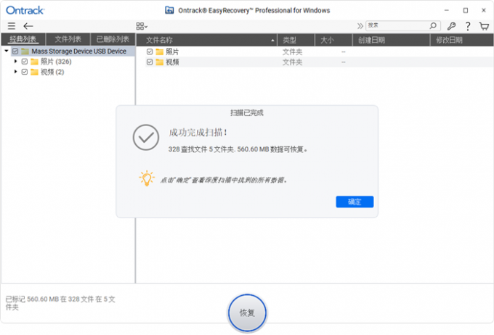This screenshot has width=494, height=335.
Task: Switch to the 文件列表 tab
Action: (x=68, y=39)
